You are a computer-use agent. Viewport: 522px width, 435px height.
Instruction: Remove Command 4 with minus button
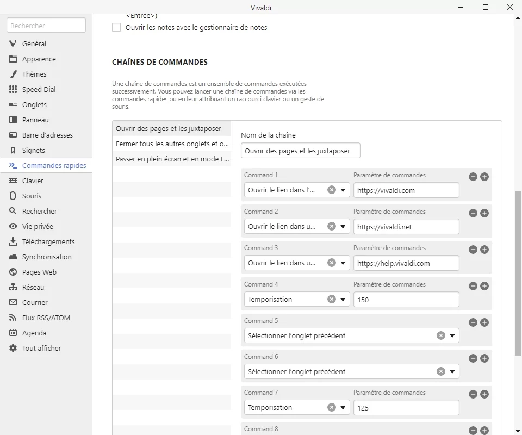tap(473, 286)
